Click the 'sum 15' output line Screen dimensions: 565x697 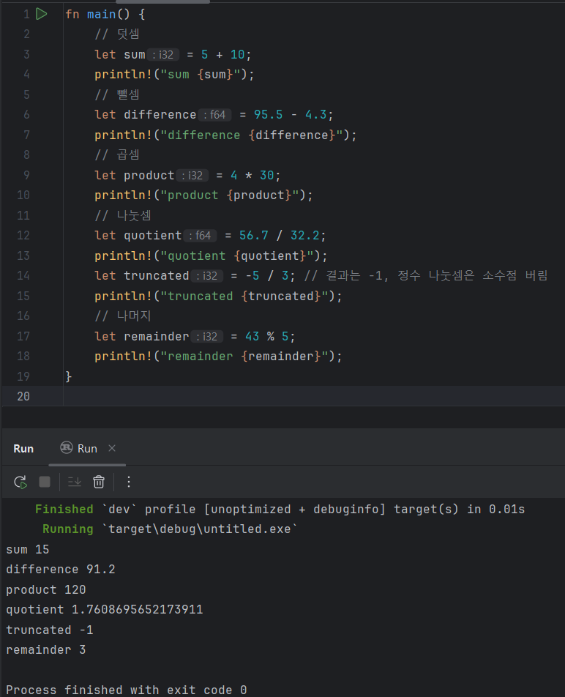pyautogui.click(x=28, y=549)
